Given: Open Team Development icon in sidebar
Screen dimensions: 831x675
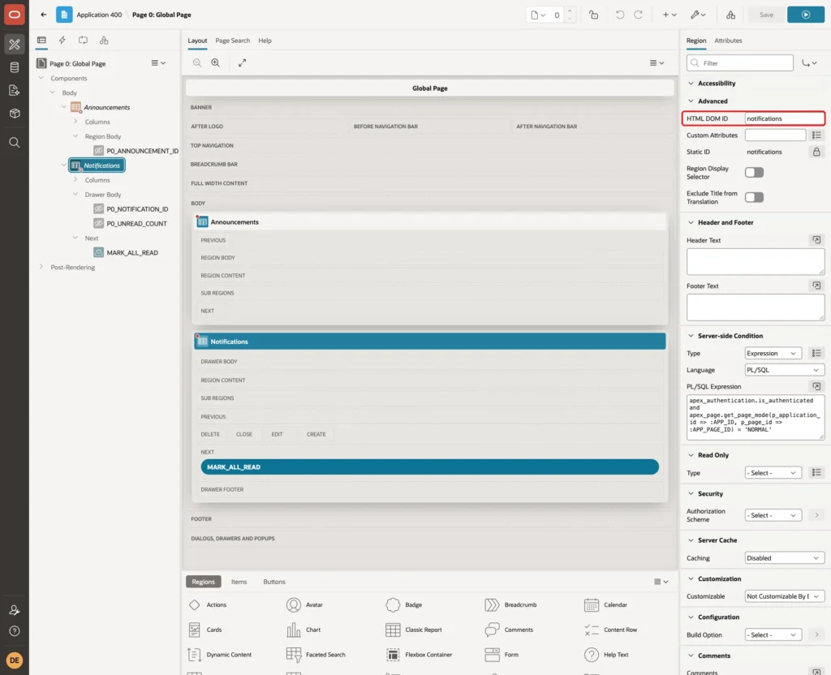Looking at the screenshot, I should (15, 90).
